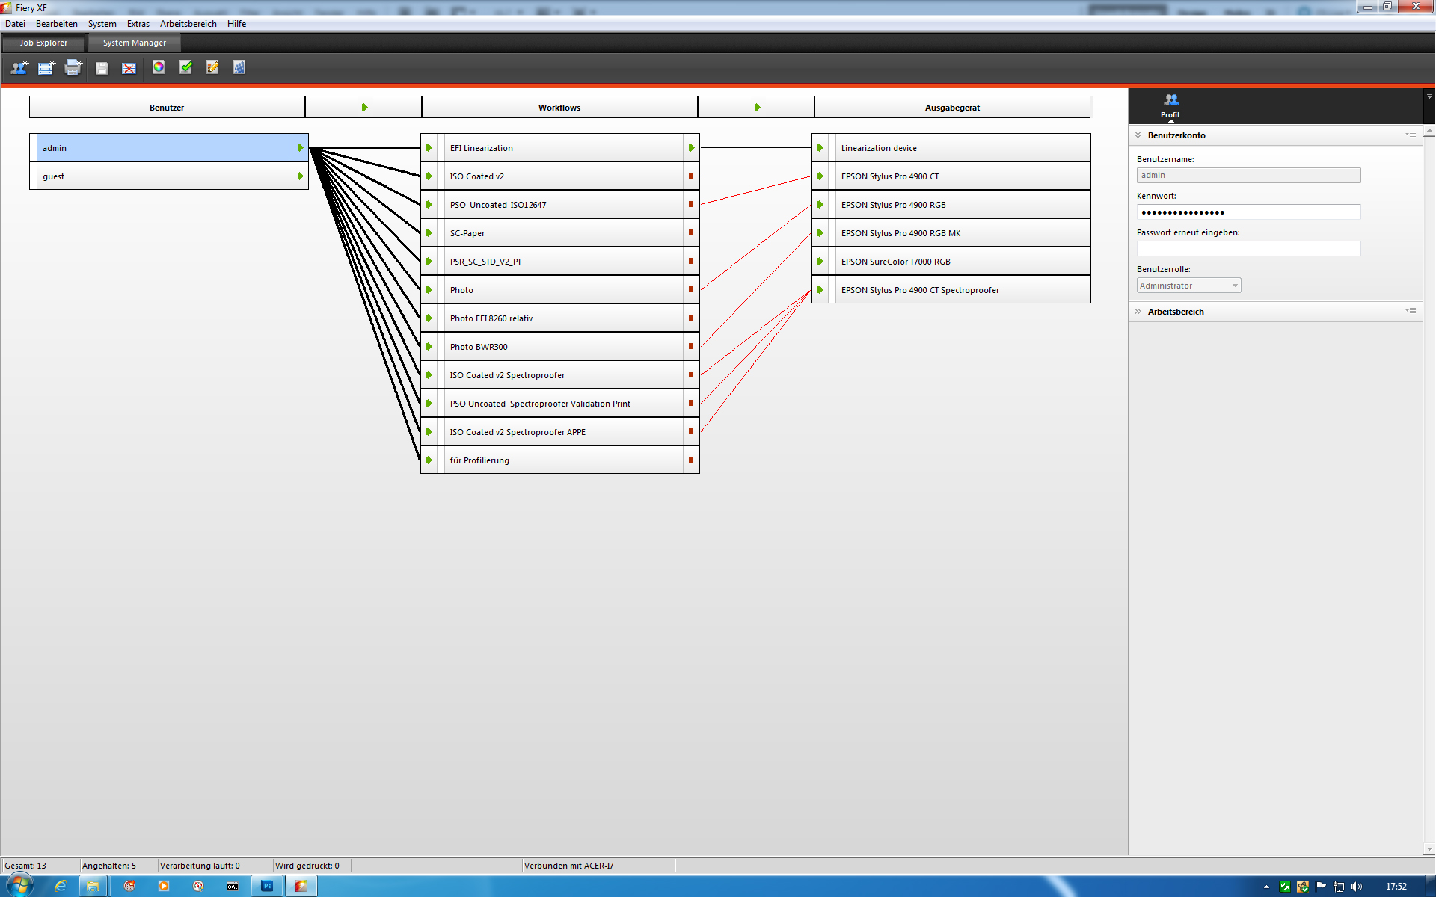Click the Workflows column header
Image resolution: width=1436 pixels, height=897 pixels.
(559, 108)
